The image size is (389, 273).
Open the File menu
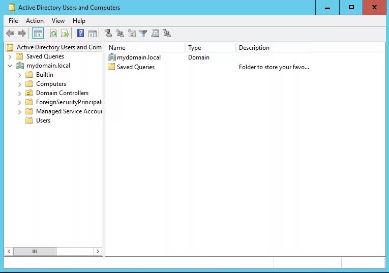(x=13, y=21)
